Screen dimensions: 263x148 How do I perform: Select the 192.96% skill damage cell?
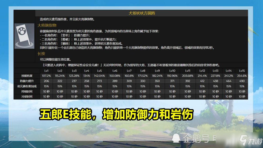pos(172,76)
